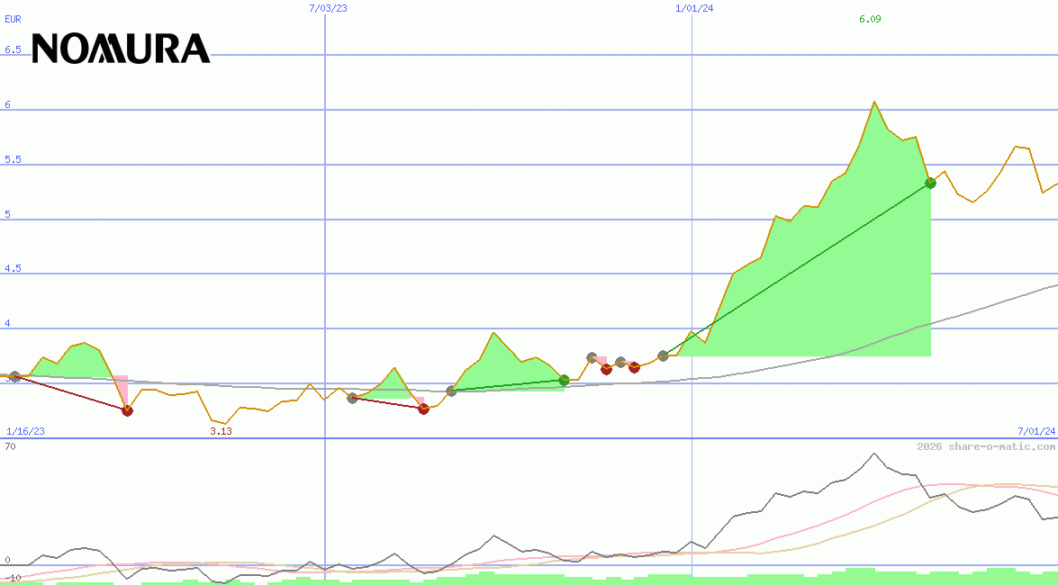Viewport: 1058px width, 585px height.
Task: Select the green buy marker ending the uptrend
Action: click(x=931, y=183)
